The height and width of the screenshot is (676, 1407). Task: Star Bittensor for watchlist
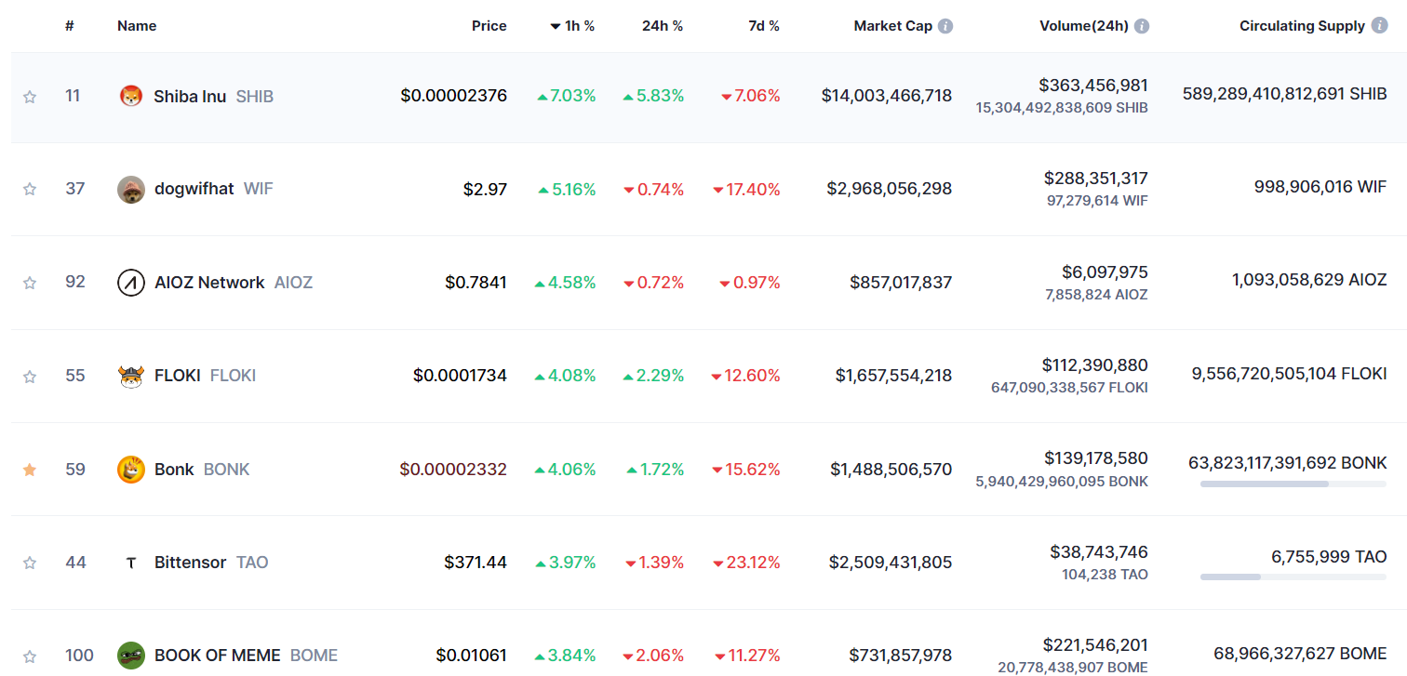30,563
